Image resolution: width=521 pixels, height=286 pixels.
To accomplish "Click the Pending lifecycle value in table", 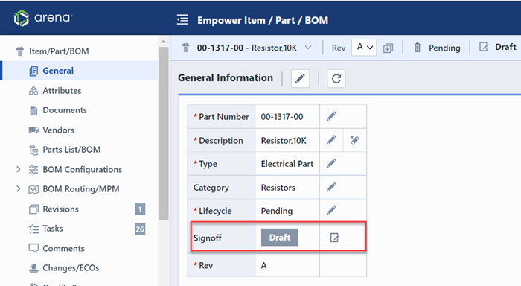I will tap(276, 212).
